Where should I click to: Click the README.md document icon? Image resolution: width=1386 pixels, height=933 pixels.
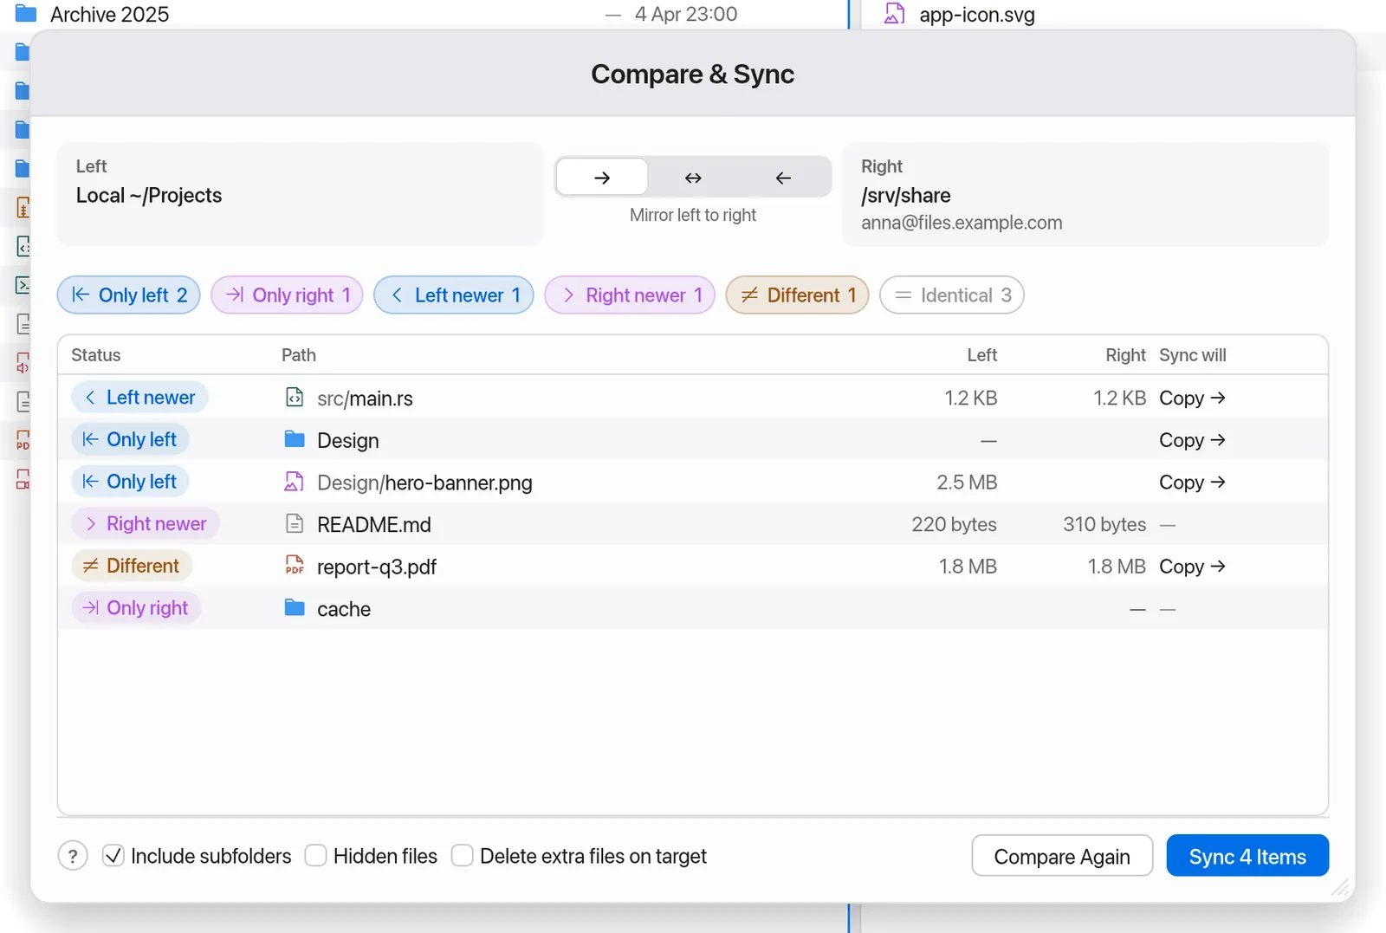[295, 524]
